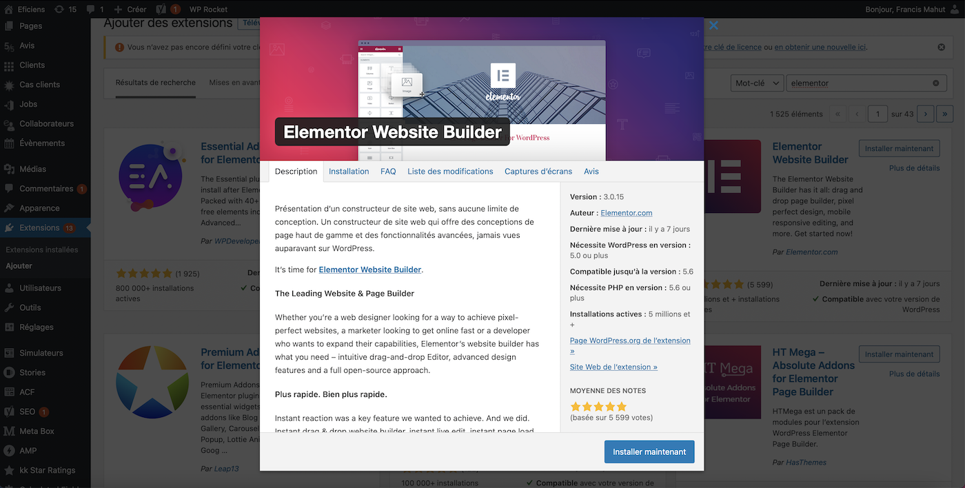Go to next results page
This screenshot has height=488, width=965.
click(925, 114)
